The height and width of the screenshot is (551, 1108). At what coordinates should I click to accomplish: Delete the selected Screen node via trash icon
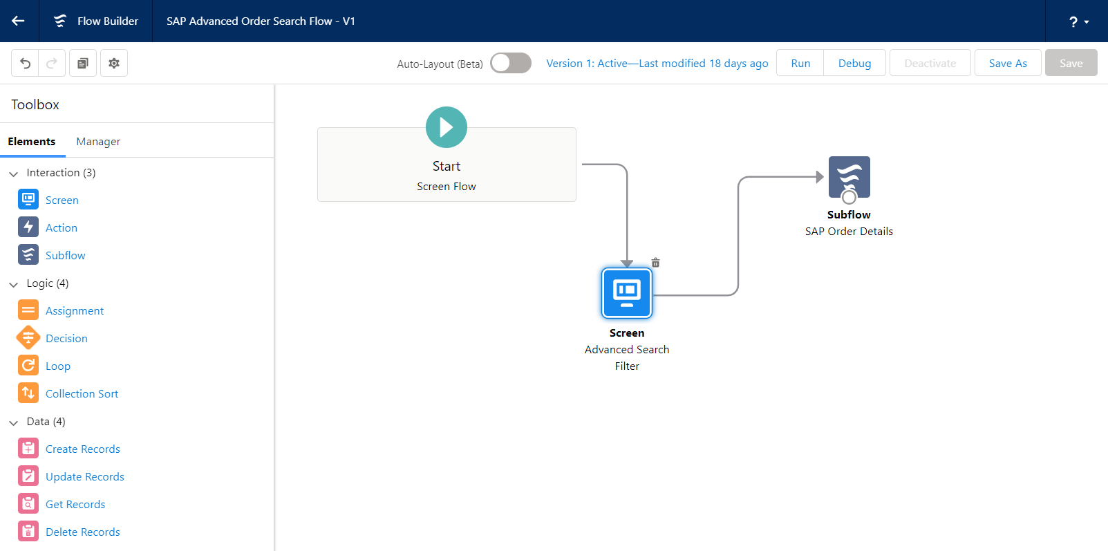tap(656, 263)
